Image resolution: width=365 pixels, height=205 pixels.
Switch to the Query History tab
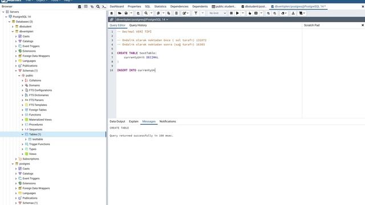[x=138, y=25]
